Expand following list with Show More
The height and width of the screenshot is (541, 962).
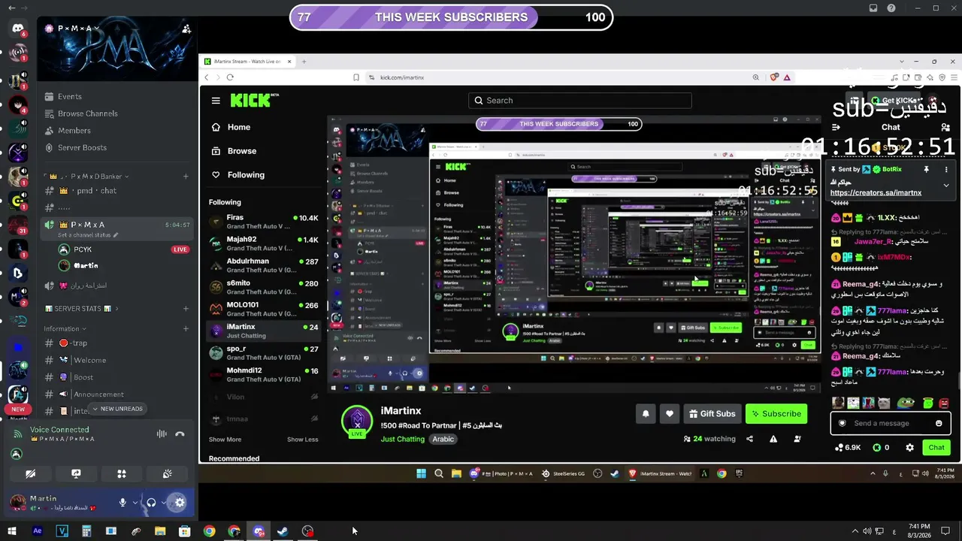(x=225, y=440)
